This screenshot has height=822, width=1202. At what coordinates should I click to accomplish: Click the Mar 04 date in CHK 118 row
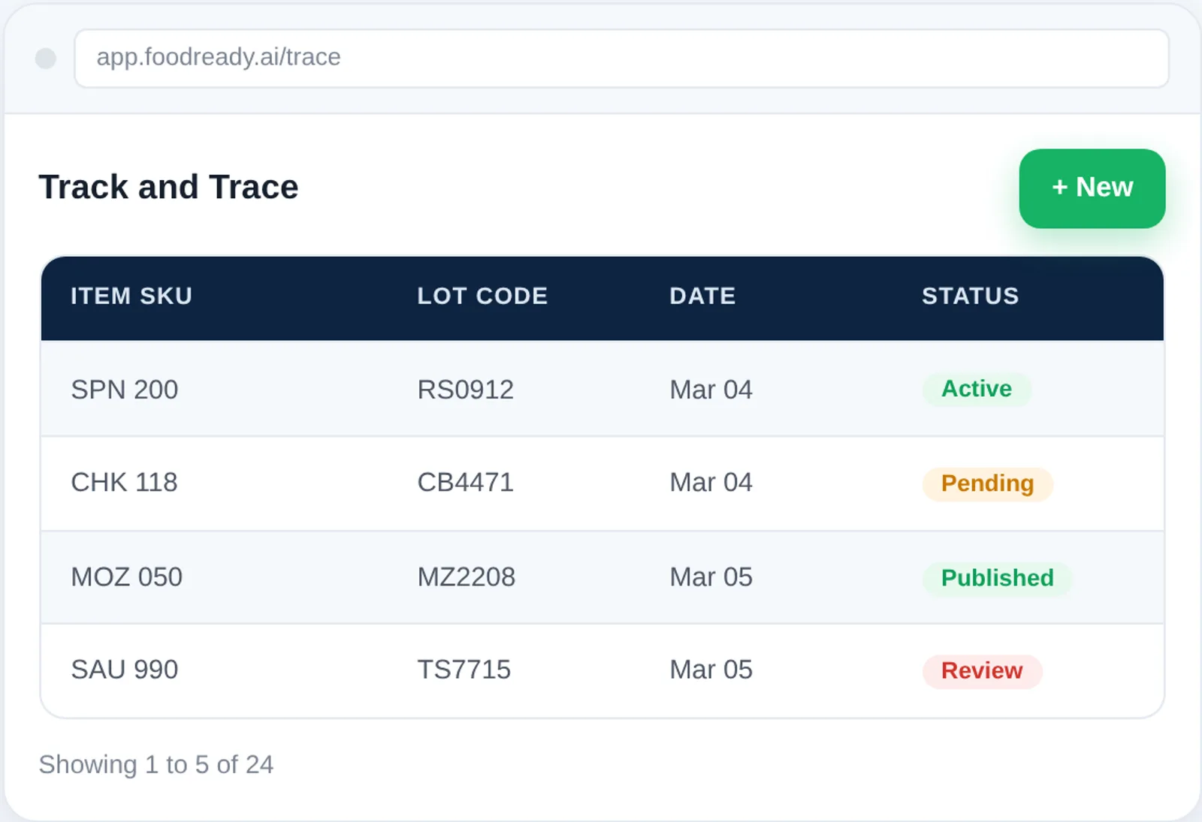coord(711,482)
